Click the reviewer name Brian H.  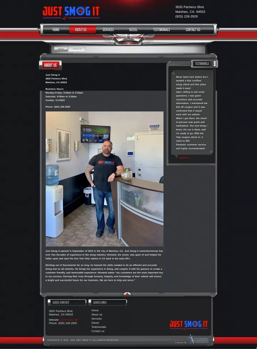click(184, 158)
